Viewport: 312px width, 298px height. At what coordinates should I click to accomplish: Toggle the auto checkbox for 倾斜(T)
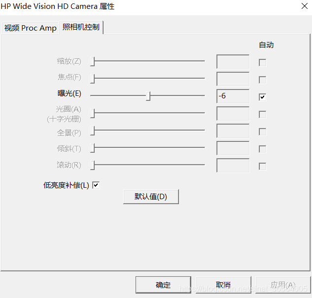point(262,149)
